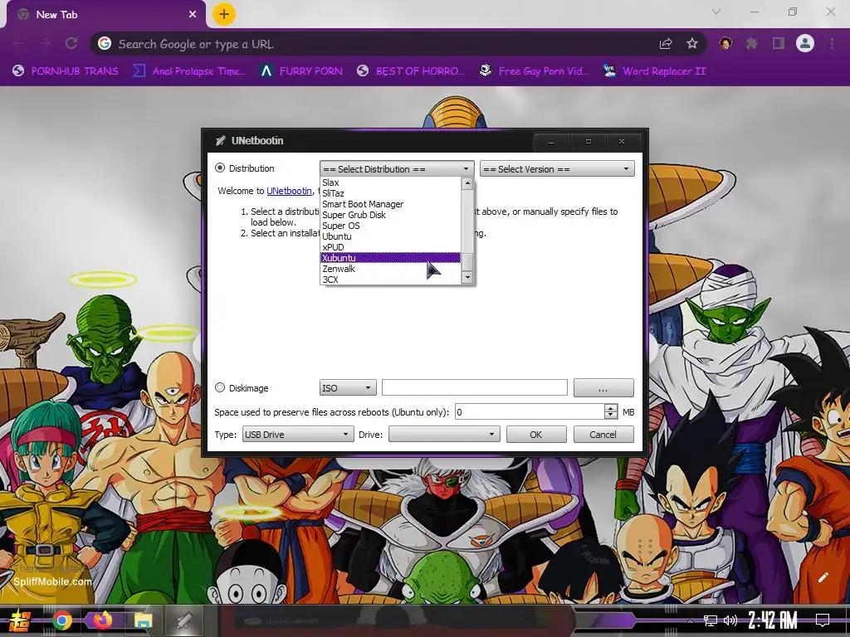Pick Super Grub Disk in the list
Viewport: 850px width, 637px height.
(390, 215)
